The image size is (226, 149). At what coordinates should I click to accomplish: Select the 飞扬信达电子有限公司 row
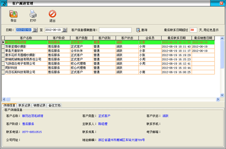coord(108,64)
